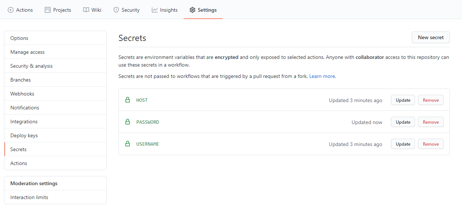Open the Learn more link

click(x=322, y=76)
